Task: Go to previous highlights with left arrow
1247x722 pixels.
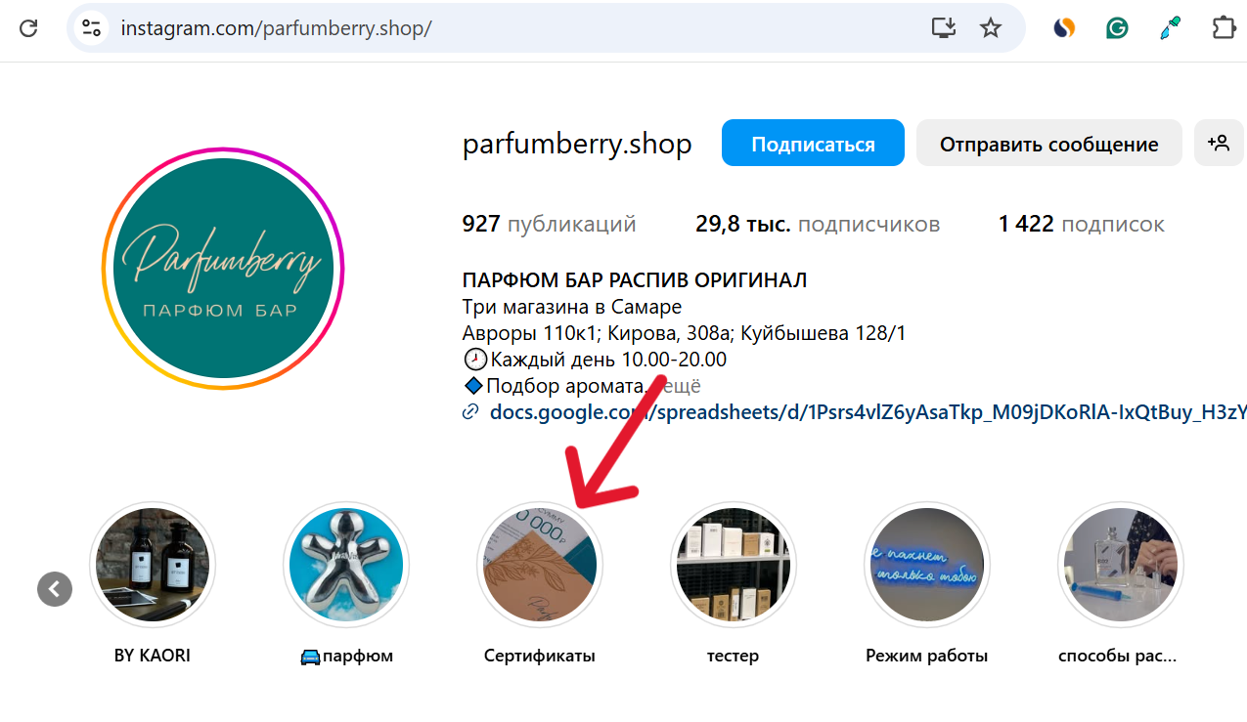Action: 55,589
